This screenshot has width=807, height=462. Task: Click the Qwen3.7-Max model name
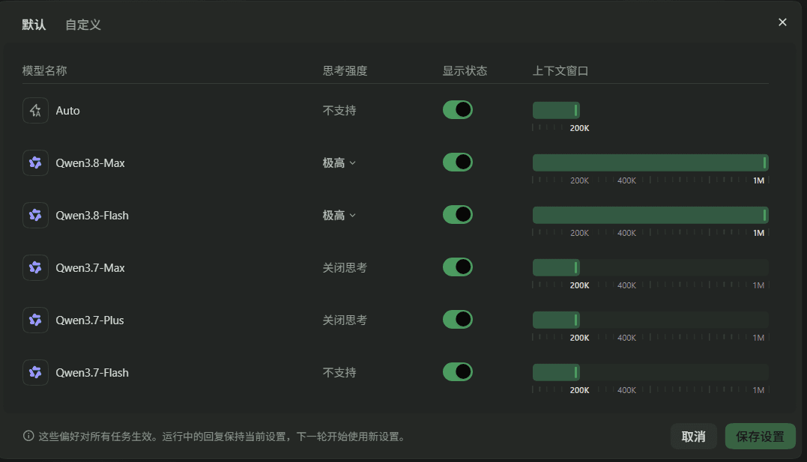pyautogui.click(x=90, y=268)
